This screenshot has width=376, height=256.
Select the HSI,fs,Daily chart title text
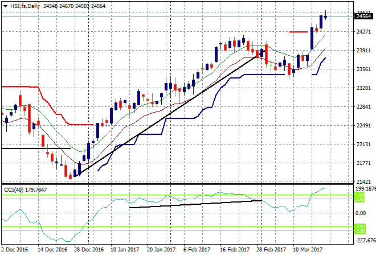(x=24, y=6)
